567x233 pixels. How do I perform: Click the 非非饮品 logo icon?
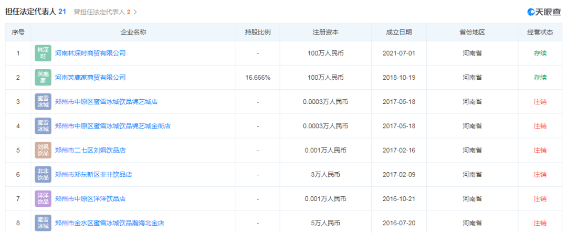[43, 174]
